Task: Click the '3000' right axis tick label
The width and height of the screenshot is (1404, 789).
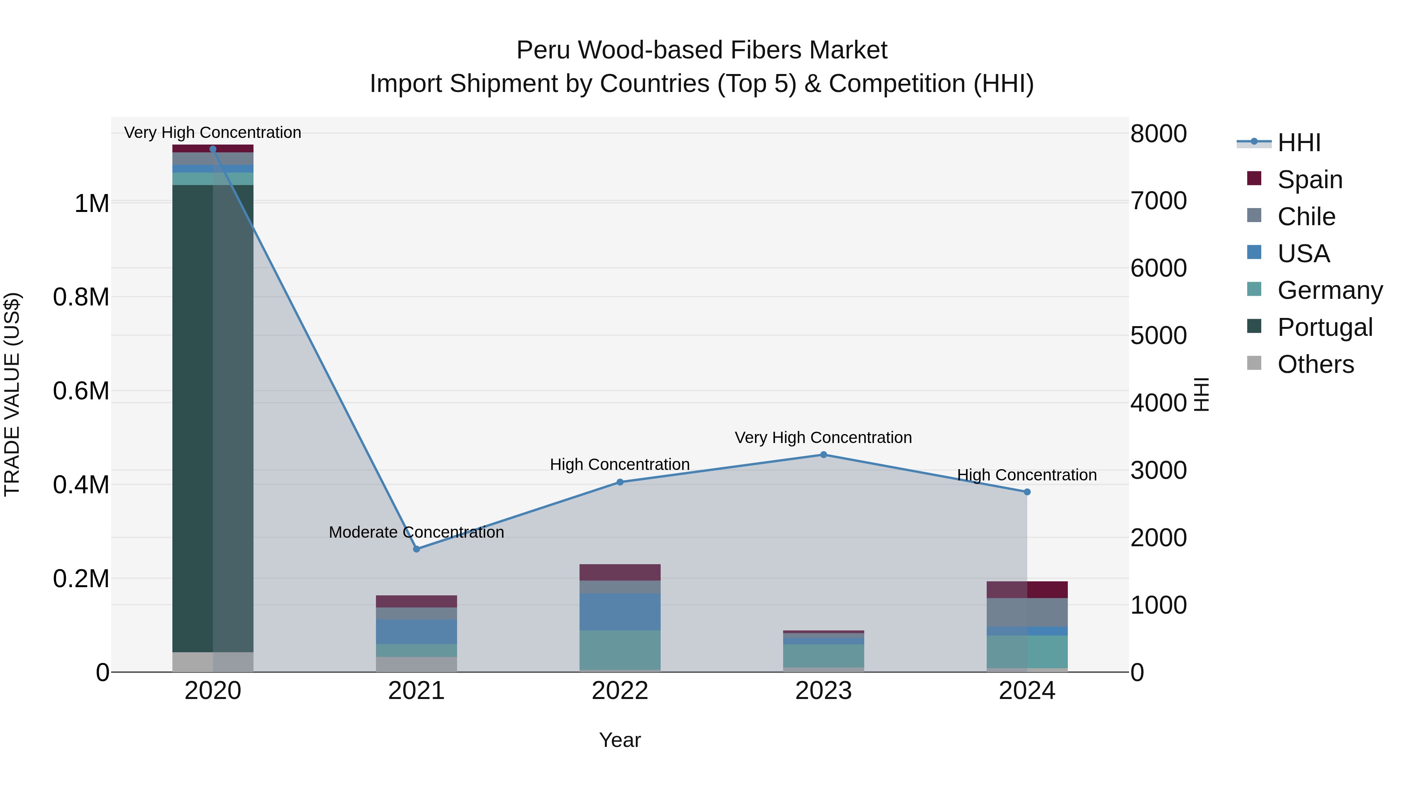Action: 1159,470
